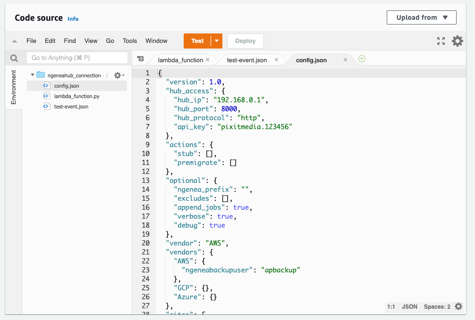The width and height of the screenshot is (475, 320).
Task: Create a new tab with the plus icon
Action: (362, 59)
